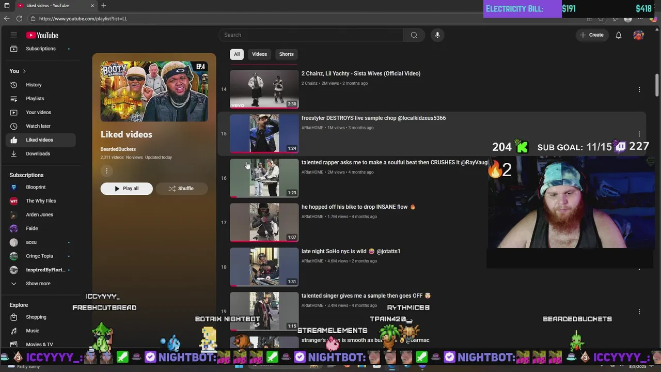The height and width of the screenshot is (372, 661).
Task: Expand subscriptions with Show more
Action: (41, 284)
